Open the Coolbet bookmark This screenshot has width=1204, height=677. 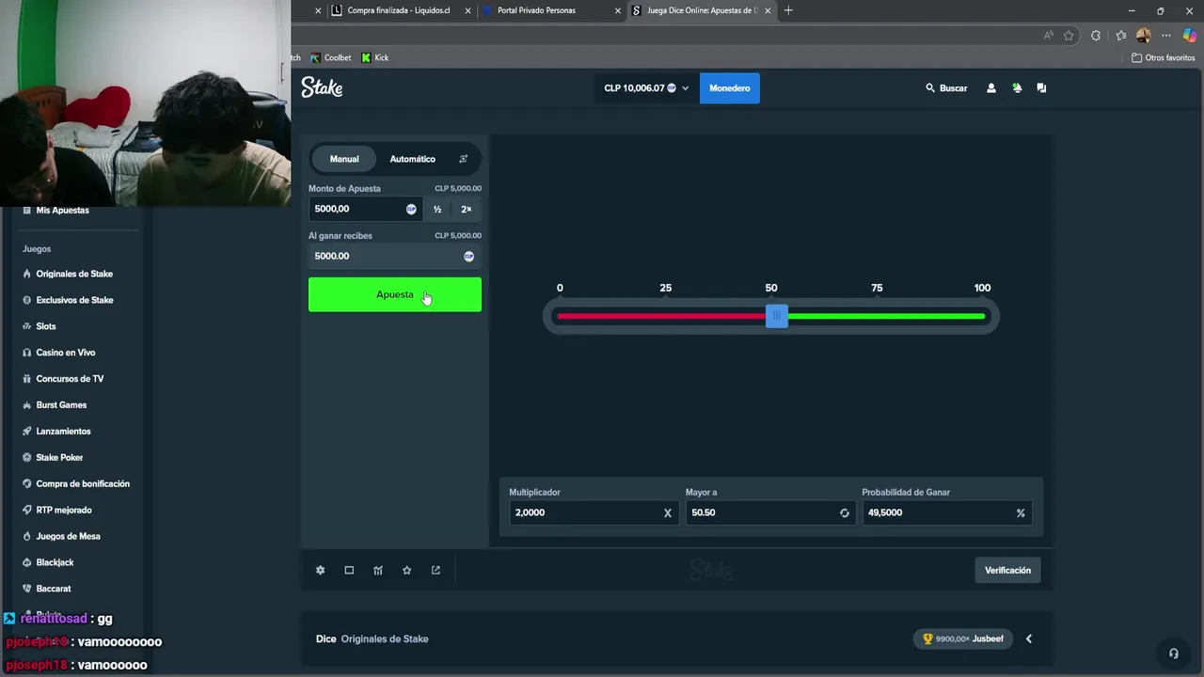pos(331,57)
